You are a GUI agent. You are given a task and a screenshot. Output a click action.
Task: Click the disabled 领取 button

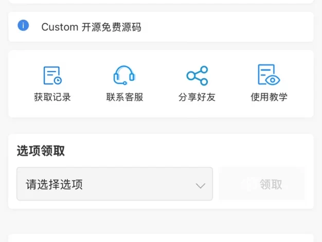coord(262,184)
